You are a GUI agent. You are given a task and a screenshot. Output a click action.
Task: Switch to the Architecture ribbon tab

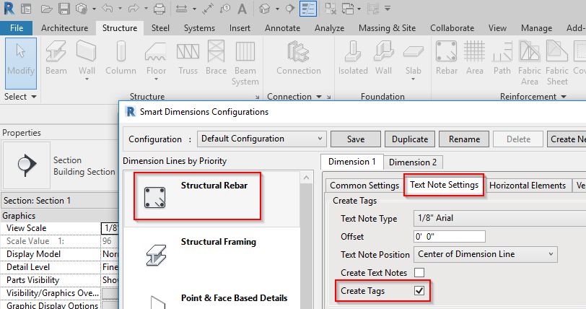65,28
